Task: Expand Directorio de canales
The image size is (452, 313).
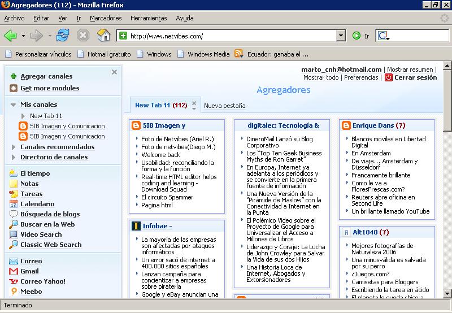Action: tap(13, 157)
